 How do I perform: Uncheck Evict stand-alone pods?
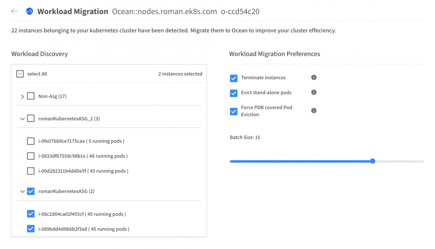234,93
